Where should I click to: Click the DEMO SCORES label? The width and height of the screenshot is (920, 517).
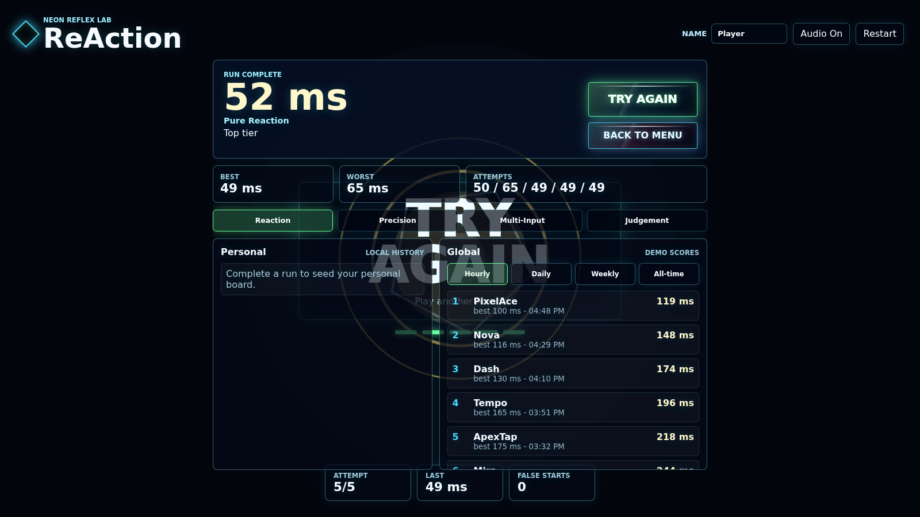[x=672, y=253]
